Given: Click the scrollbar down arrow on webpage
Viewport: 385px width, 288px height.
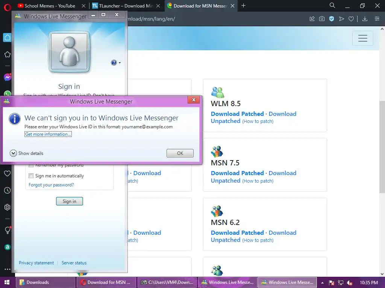Looking at the screenshot, I should click(x=382, y=274).
